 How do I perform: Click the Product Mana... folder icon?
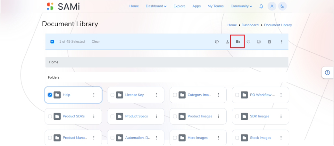tap(57, 138)
